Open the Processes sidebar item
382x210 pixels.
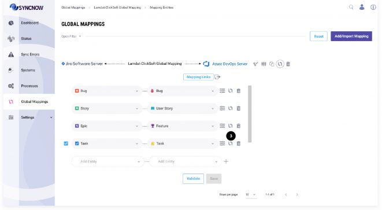[29, 86]
